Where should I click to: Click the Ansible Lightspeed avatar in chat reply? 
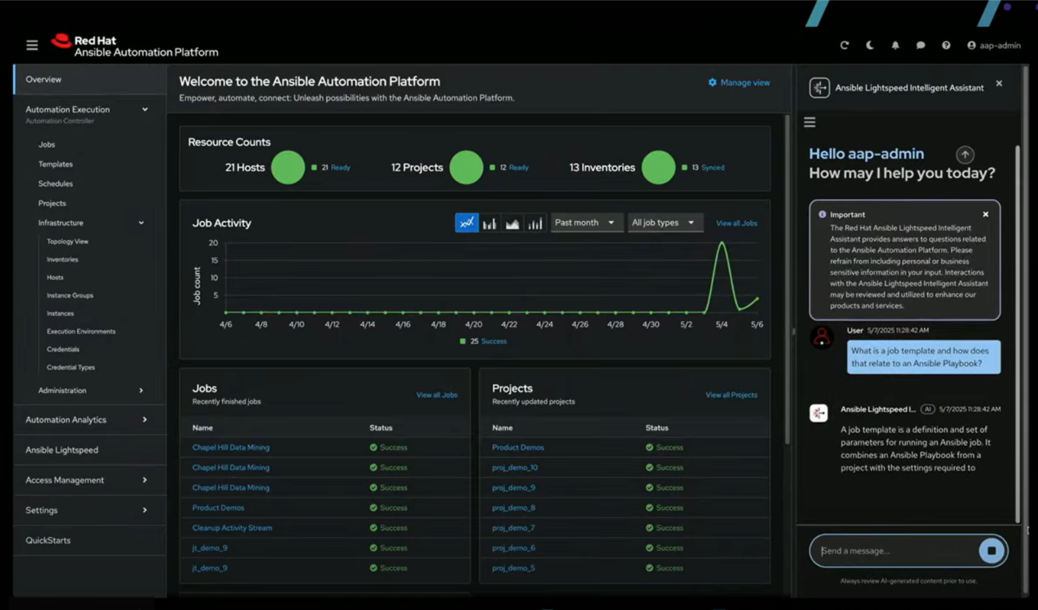(818, 413)
